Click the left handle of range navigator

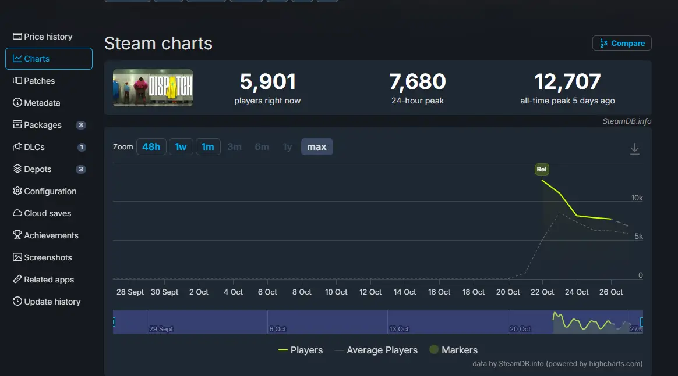click(x=114, y=321)
